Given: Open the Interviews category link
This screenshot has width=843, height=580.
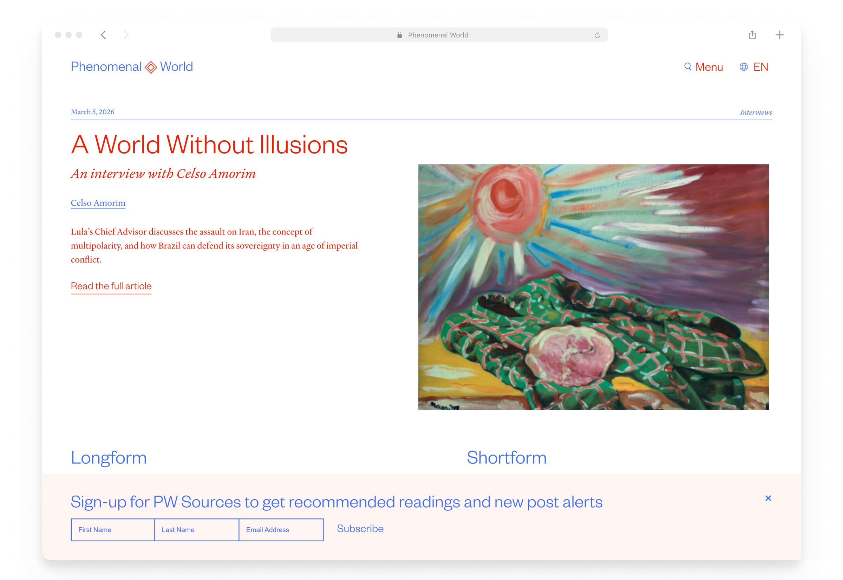Looking at the screenshot, I should point(756,112).
